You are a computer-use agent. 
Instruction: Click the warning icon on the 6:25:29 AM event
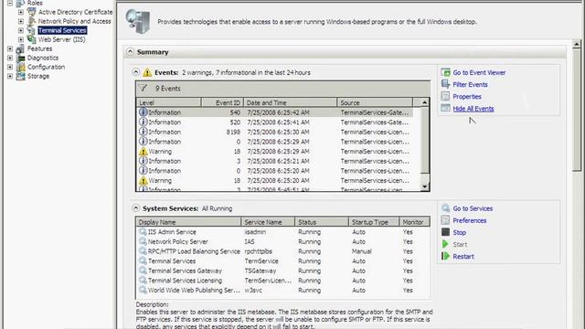pyautogui.click(x=143, y=151)
